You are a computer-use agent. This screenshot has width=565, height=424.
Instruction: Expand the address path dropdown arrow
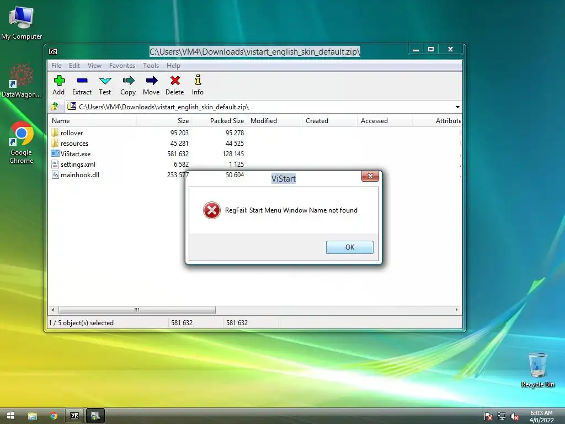457,107
